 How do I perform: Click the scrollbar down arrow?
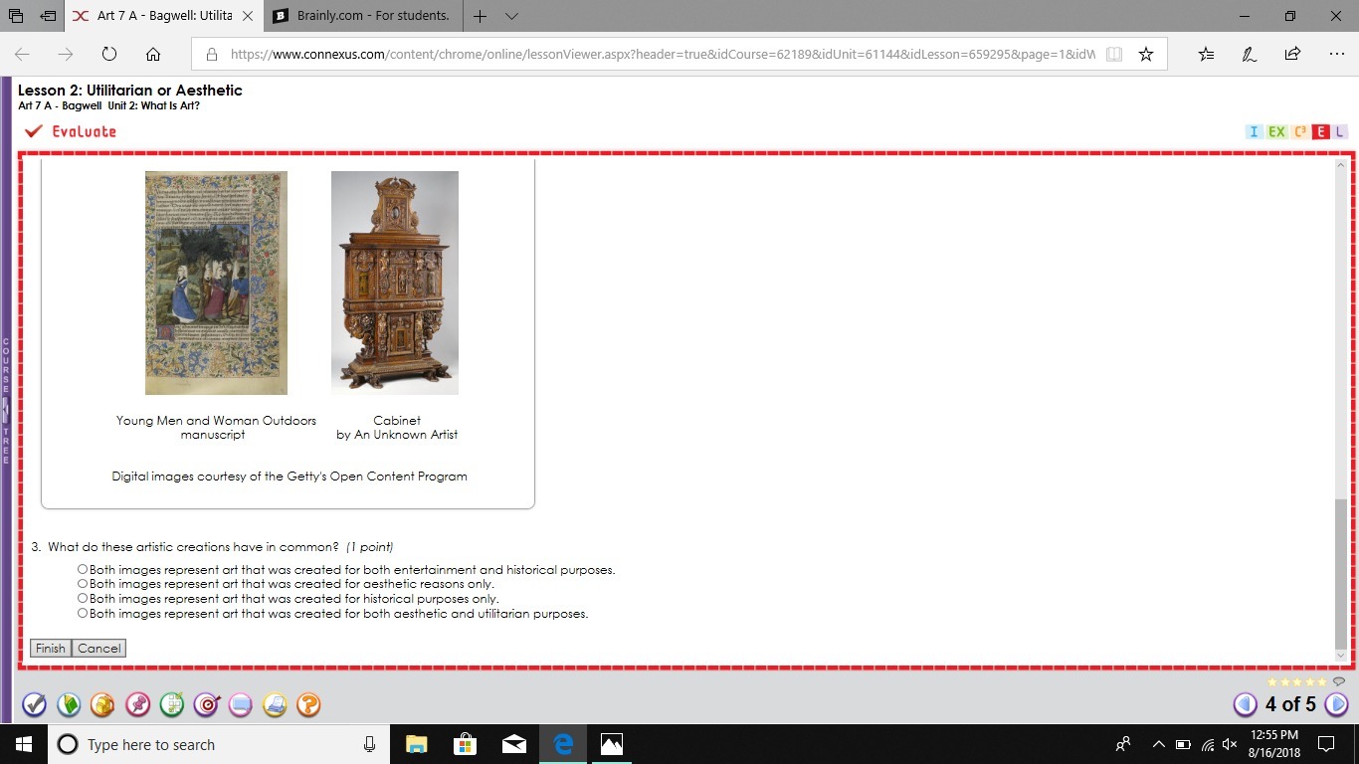1340,655
